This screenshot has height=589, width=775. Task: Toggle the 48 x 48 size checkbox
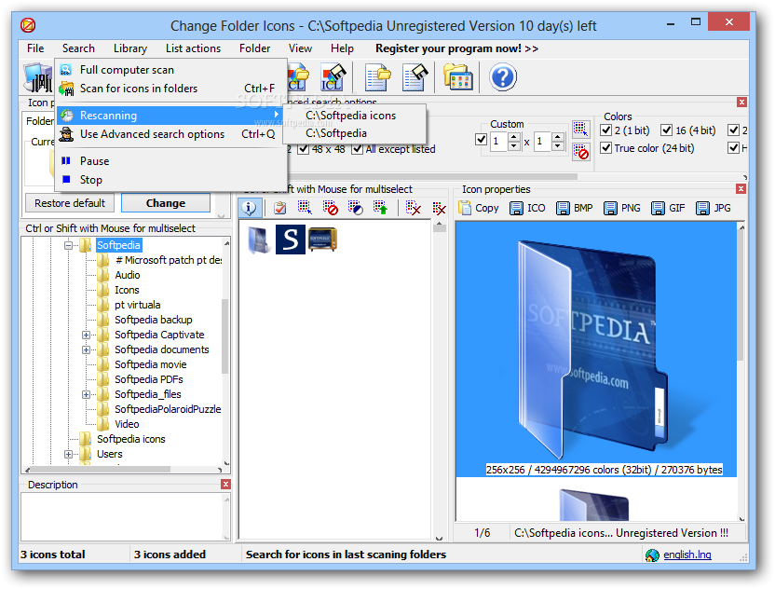click(x=304, y=149)
